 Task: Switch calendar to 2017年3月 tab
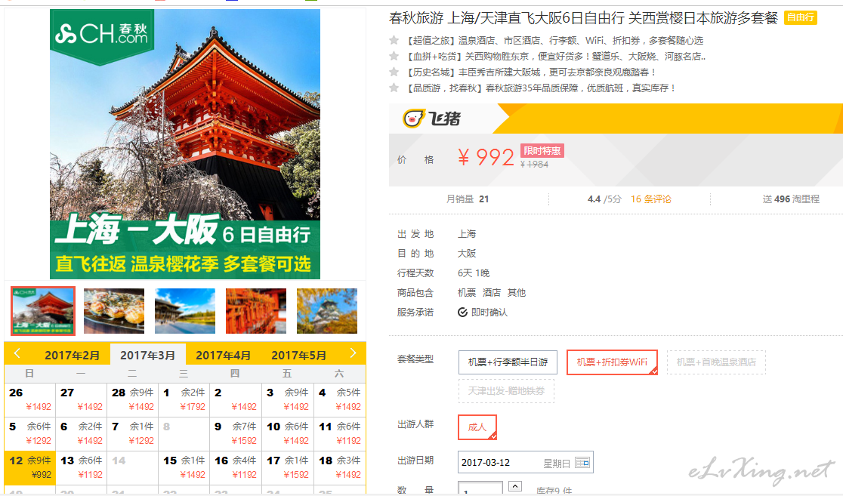point(148,356)
